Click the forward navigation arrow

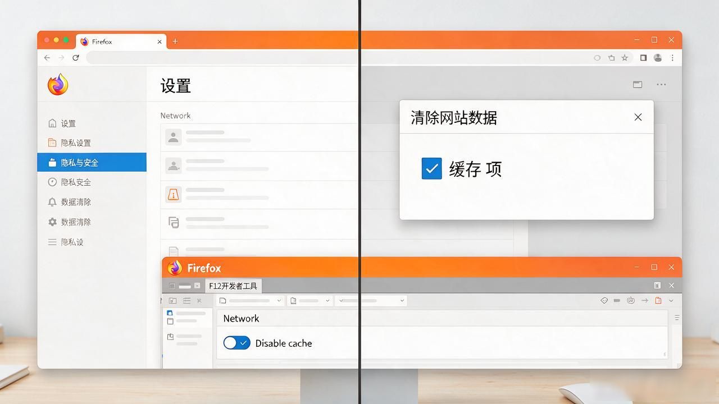(61, 57)
